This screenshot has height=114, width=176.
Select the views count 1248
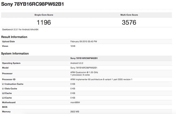pos(73,46)
